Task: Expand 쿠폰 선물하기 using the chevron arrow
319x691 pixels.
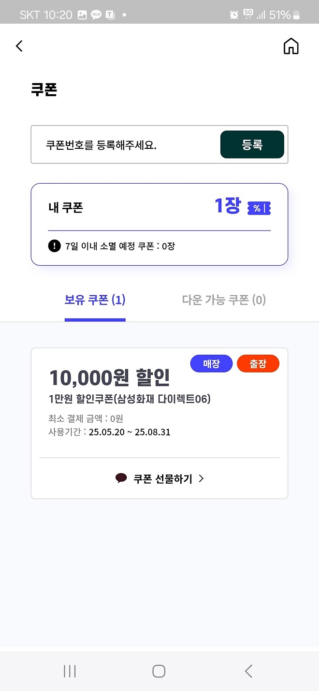Action: coord(202,478)
